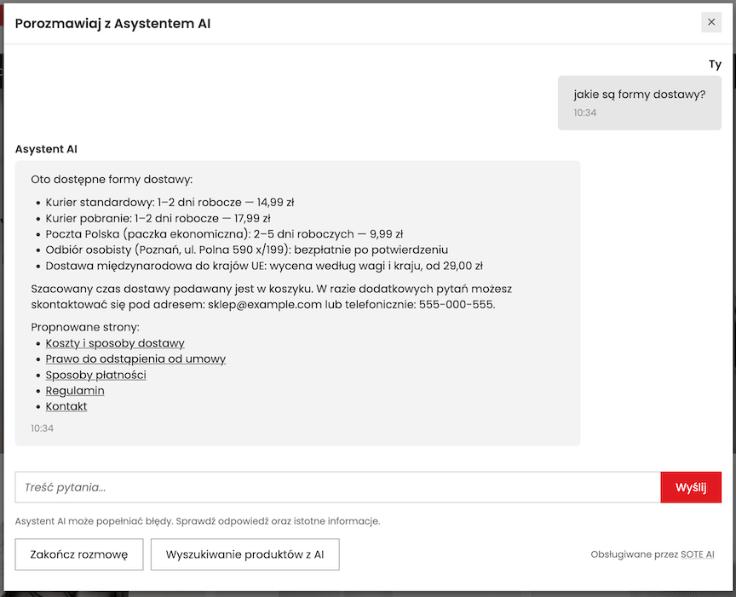This screenshot has height=597, width=736.
Task: Click the 'Porozmawiaj z Asystentem AI' dialog title
Action: coord(113,24)
